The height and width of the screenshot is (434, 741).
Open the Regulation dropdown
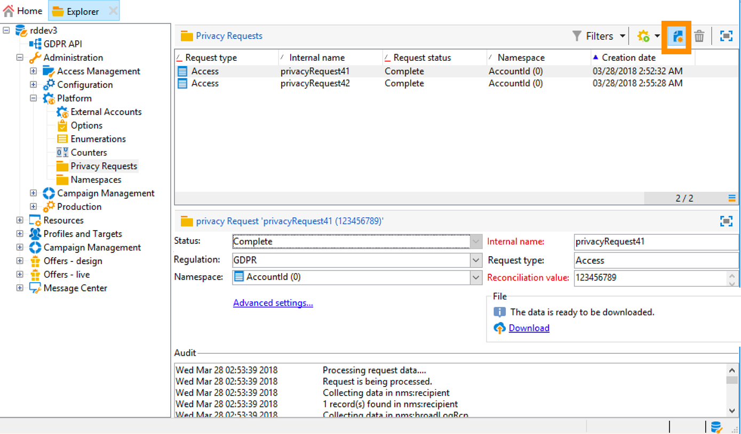(x=476, y=260)
